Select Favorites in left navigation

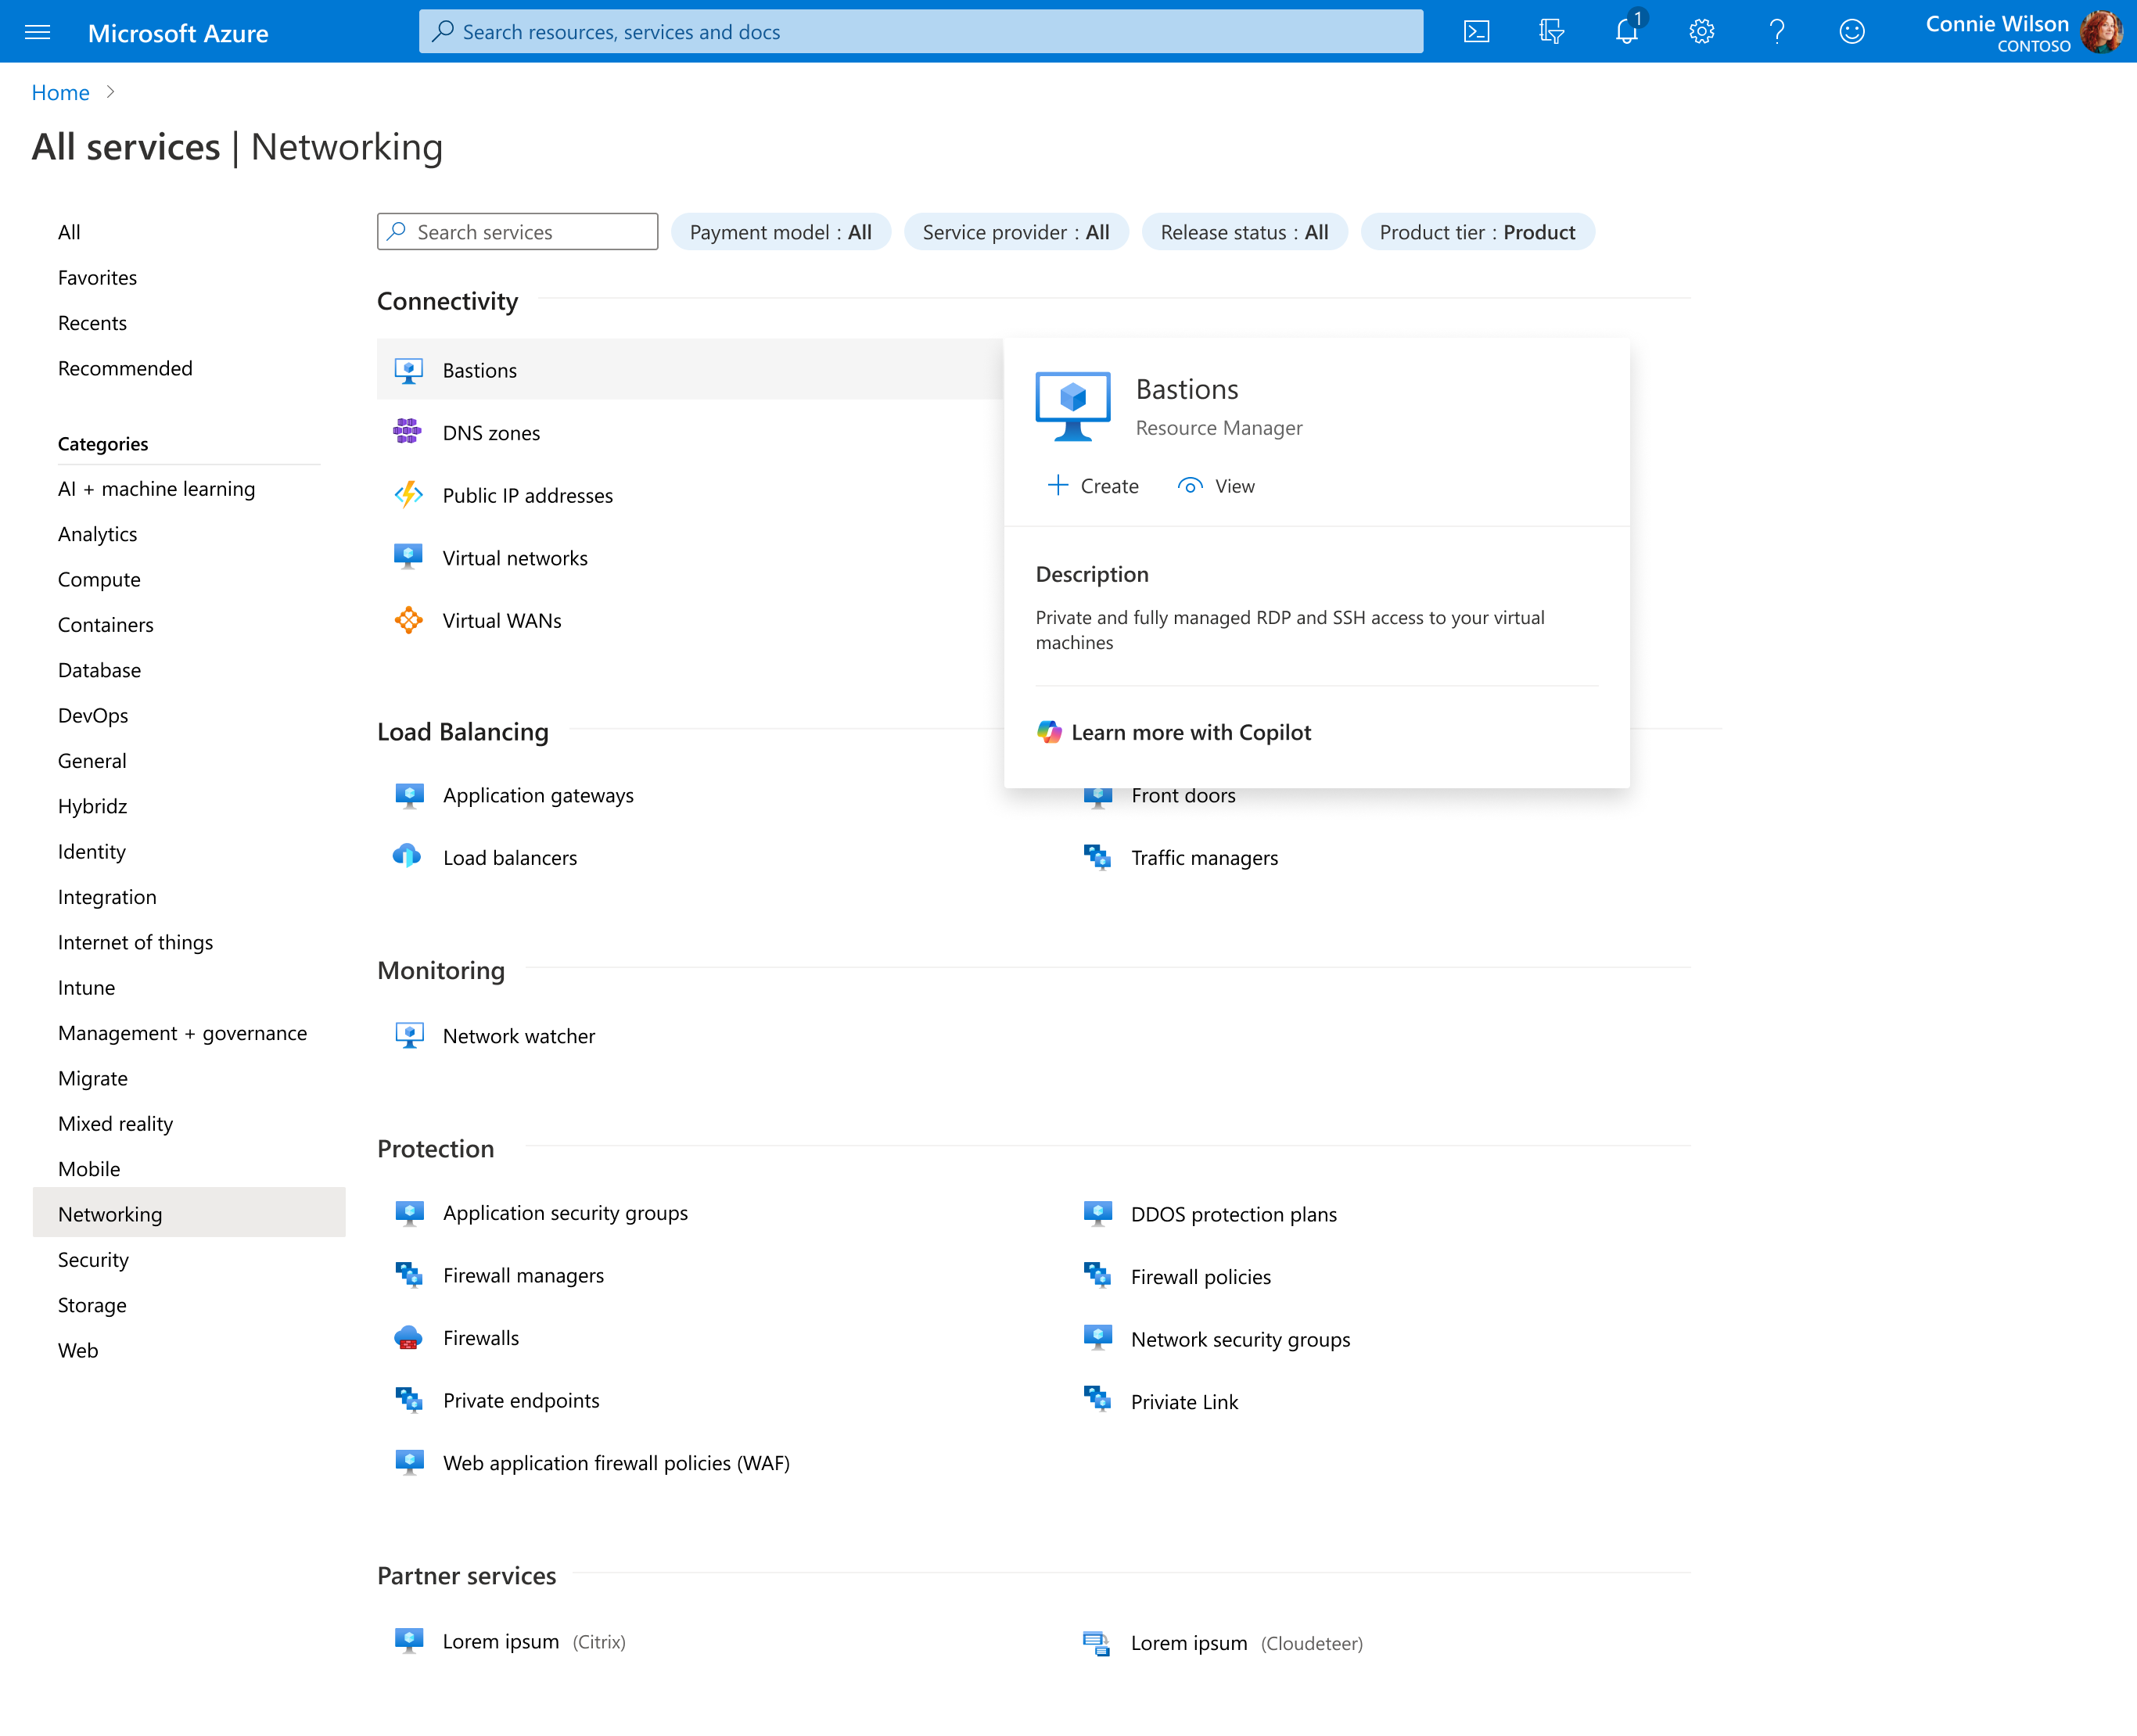pyautogui.click(x=97, y=278)
